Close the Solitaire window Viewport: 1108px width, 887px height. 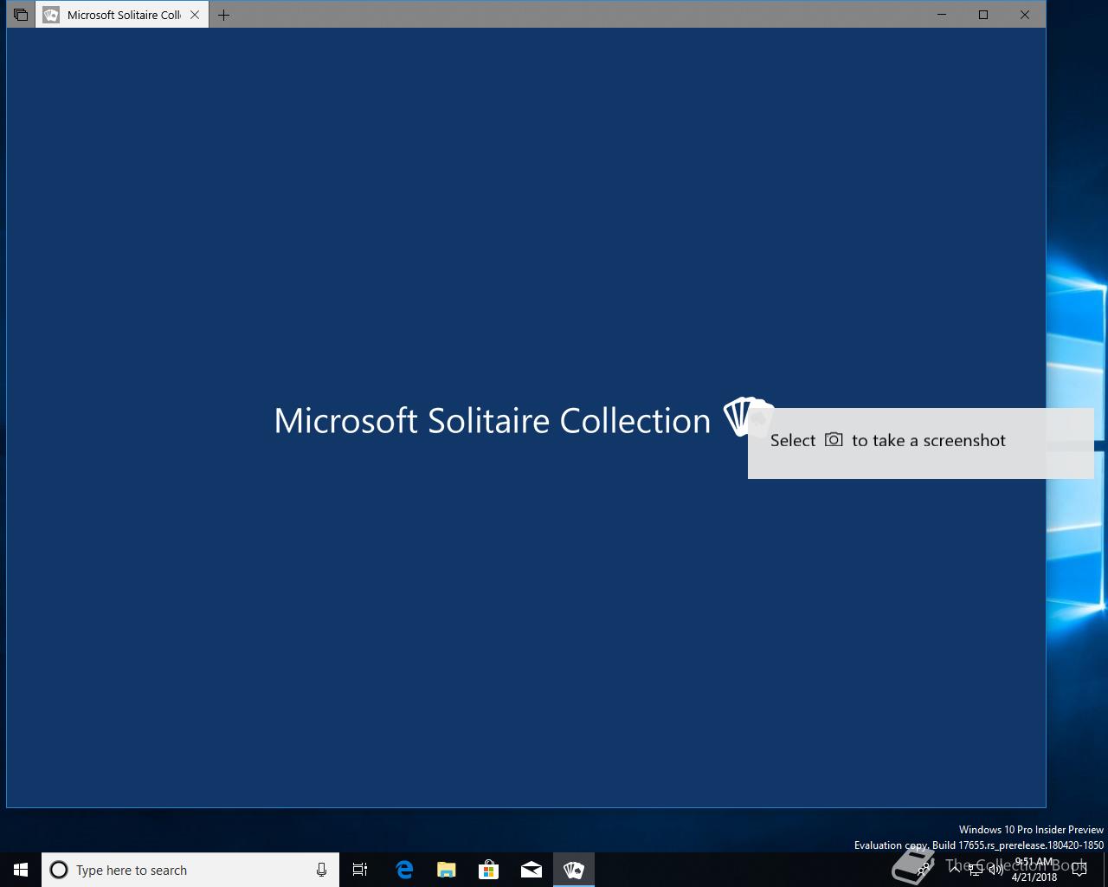click(x=1025, y=15)
